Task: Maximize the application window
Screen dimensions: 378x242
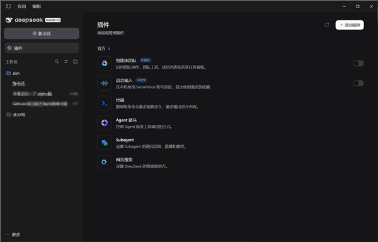Action: (x=358, y=6)
